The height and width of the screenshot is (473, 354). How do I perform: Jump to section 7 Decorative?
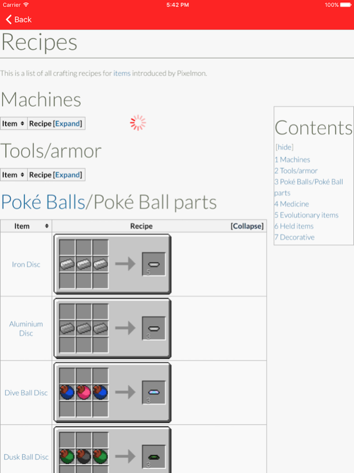tap(295, 238)
